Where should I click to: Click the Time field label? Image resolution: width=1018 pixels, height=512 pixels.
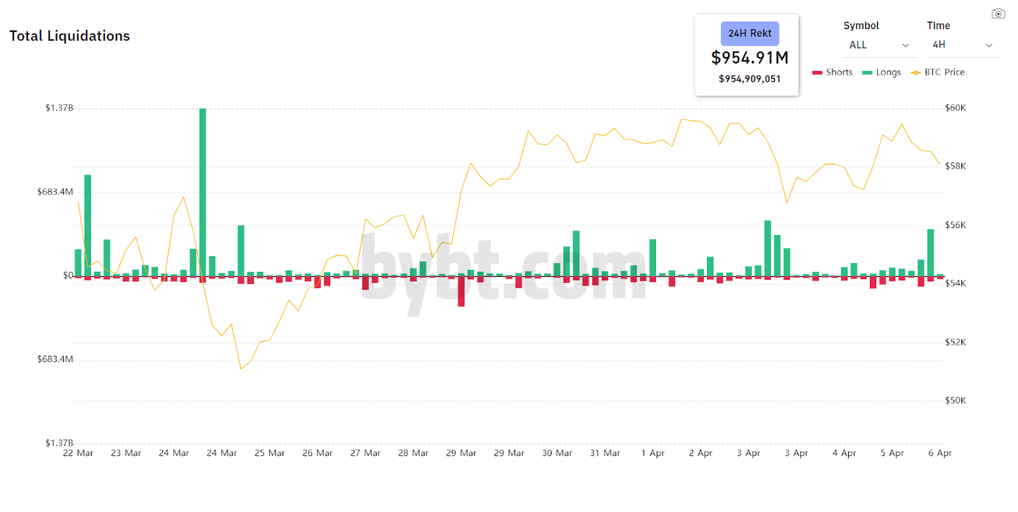coord(938,26)
